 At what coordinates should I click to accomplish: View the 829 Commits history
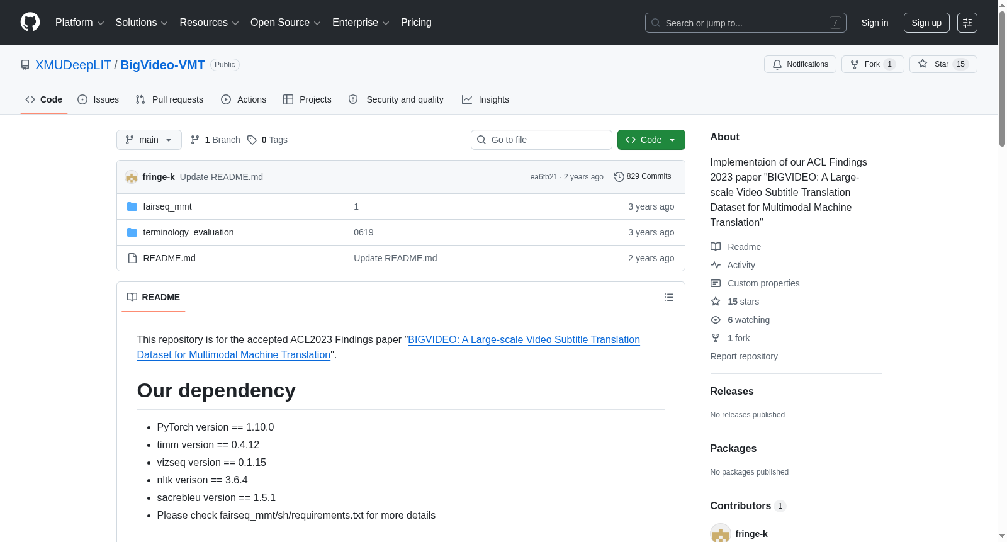click(643, 176)
